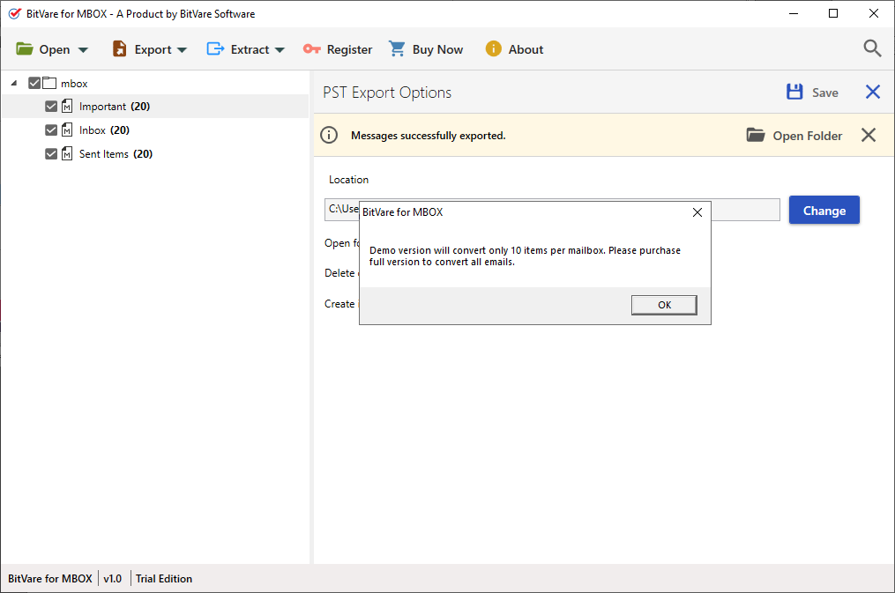Uncheck the Important folder checkbox

pyautogui.click(x=51, y=107)
